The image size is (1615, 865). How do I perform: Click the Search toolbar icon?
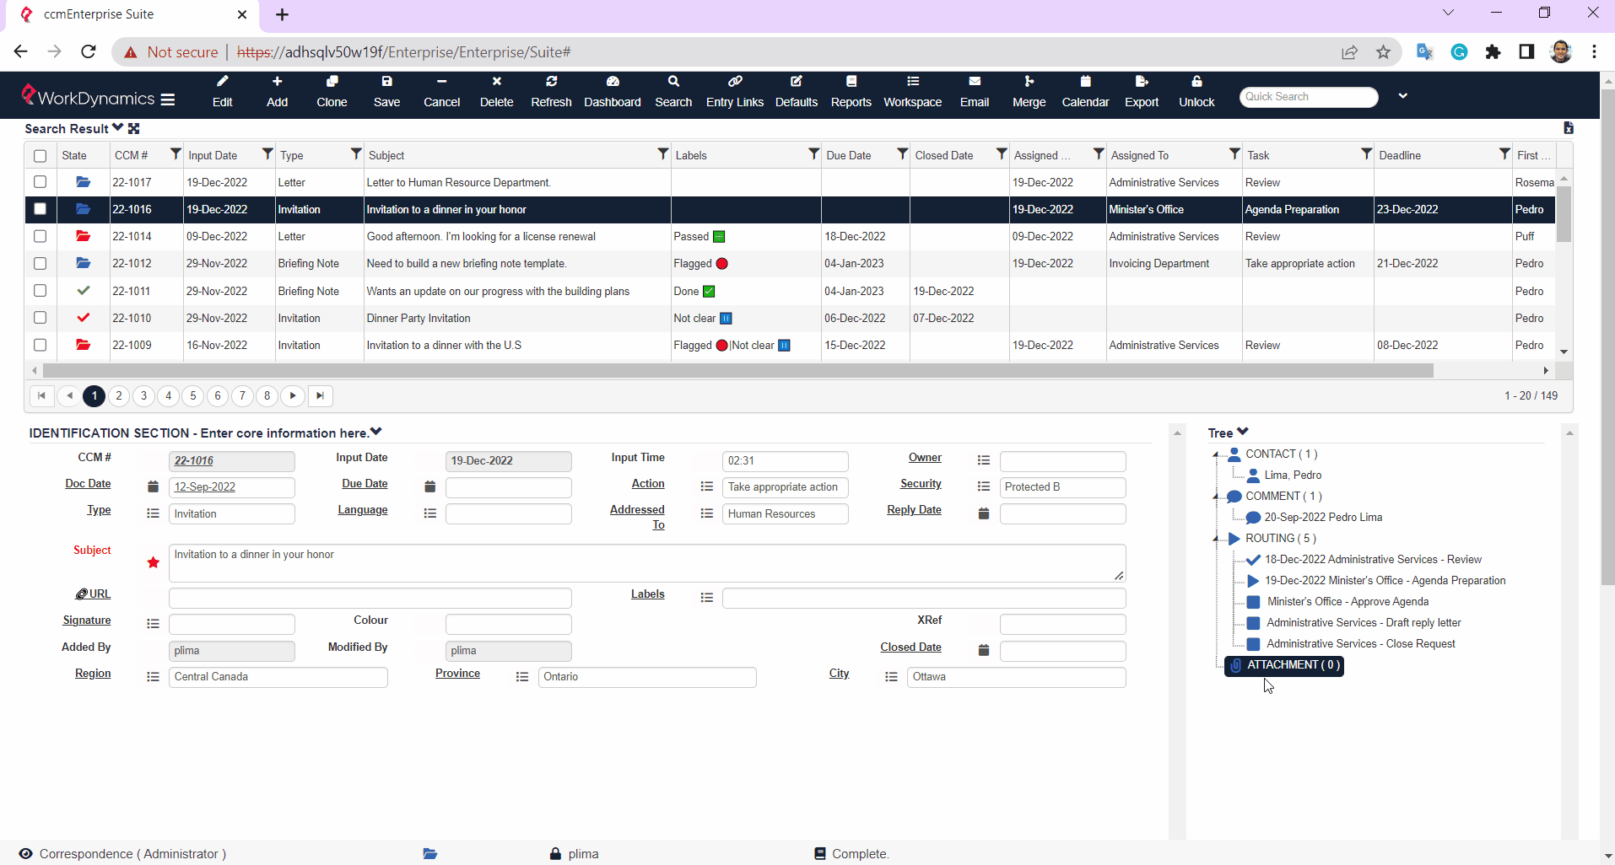click(673, 92)
